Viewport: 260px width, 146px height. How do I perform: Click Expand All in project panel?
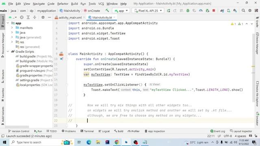pos(28,17)
